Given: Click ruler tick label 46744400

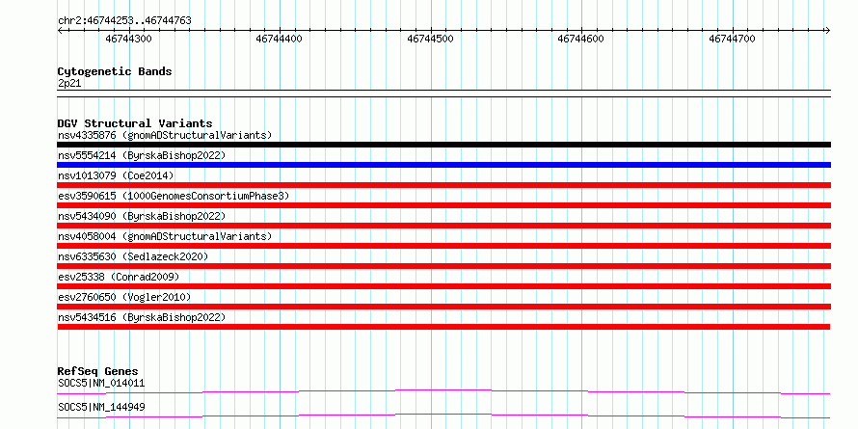Looking at the screenshot, I should 279,39.
